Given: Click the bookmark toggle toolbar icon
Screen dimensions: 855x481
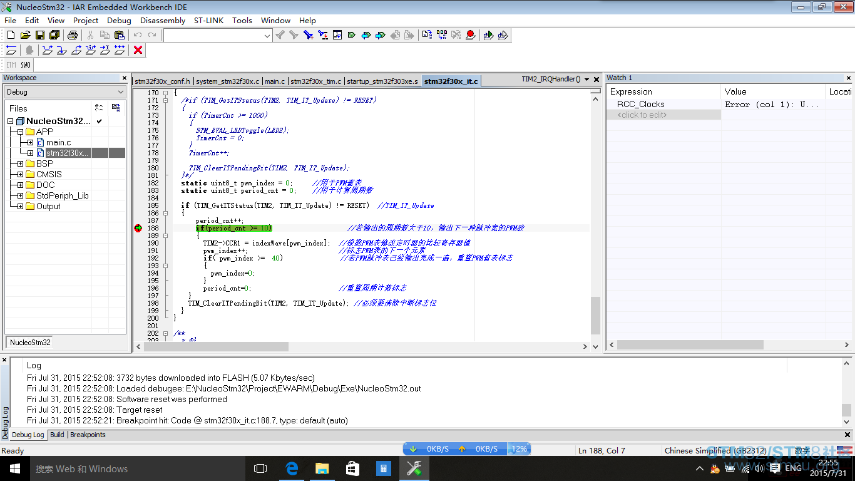Looking at the screenshot, I should point(352,35).
